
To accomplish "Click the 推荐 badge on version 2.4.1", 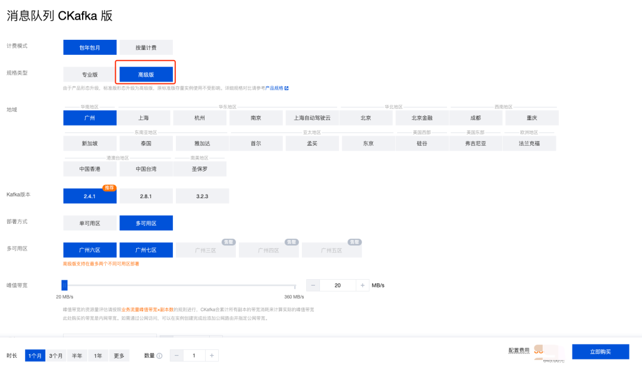I will click(109, 187).
